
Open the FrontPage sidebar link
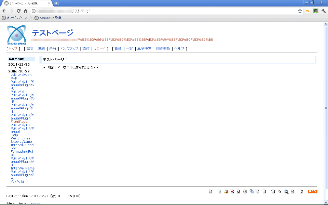pos(19,122)
